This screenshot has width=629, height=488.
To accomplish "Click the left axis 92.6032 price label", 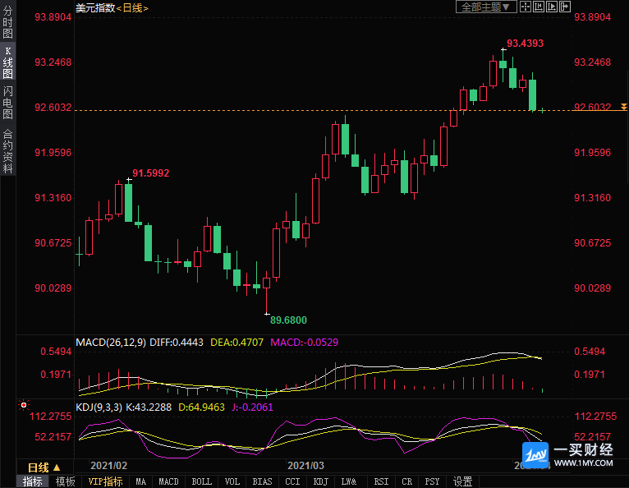I will (53, 107).
